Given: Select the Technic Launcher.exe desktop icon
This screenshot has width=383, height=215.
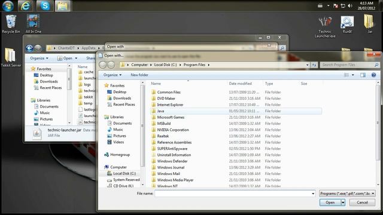Looking at the screenshot, I should (x=325, y=27).
